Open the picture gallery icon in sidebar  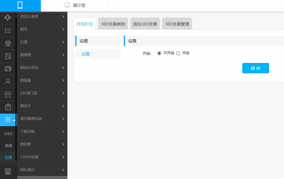(8, 69)
